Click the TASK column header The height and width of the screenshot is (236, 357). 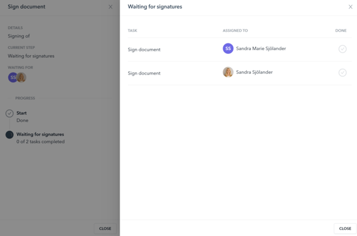(132, 31)
